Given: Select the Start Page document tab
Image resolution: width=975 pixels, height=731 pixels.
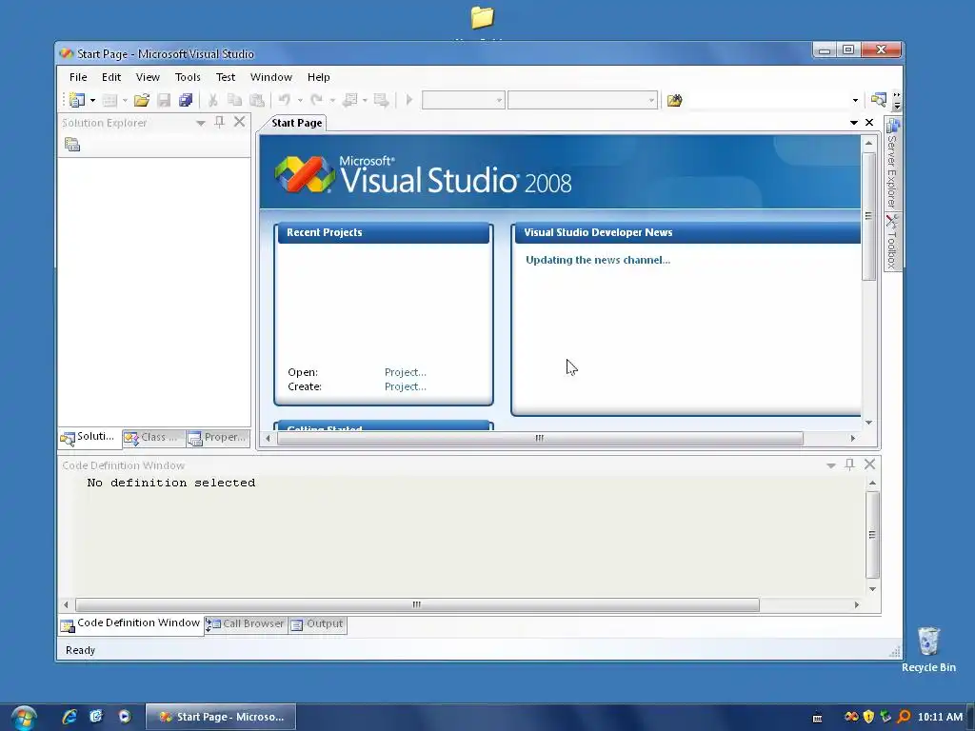Looking at the screenshot, I should pyautogui.click(x=297, y=123).
